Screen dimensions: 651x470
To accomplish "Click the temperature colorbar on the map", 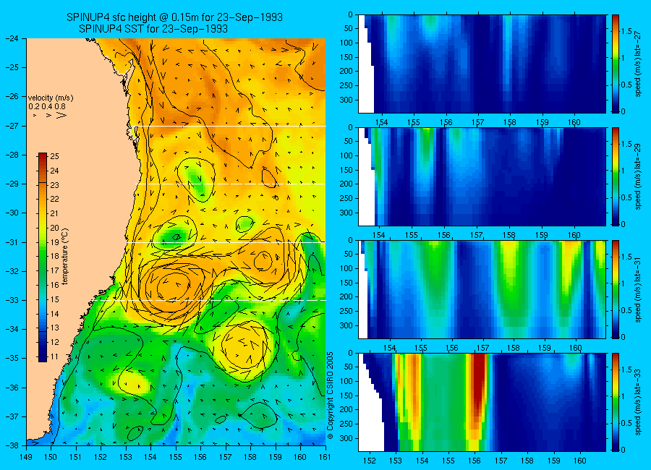I will (43, 257).
